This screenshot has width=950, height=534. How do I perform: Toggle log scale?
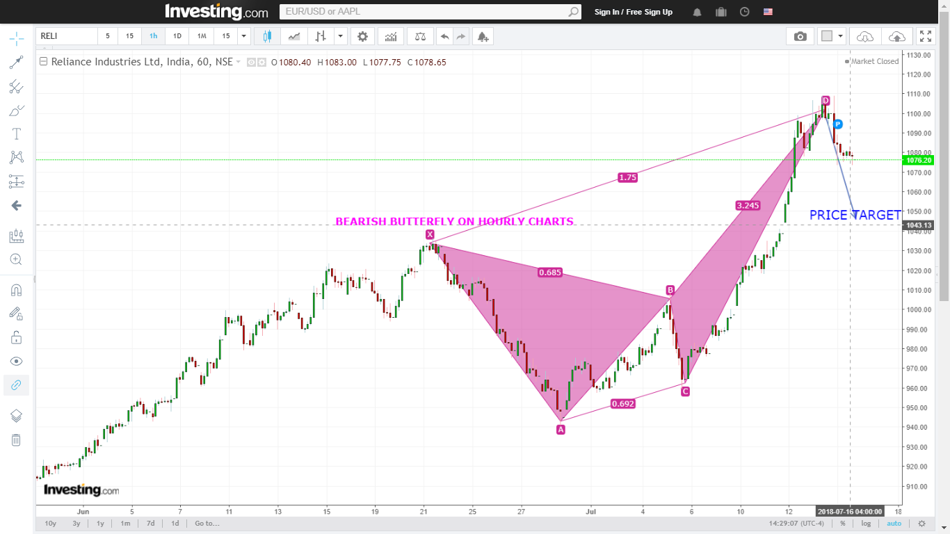[x=865, y=524]
